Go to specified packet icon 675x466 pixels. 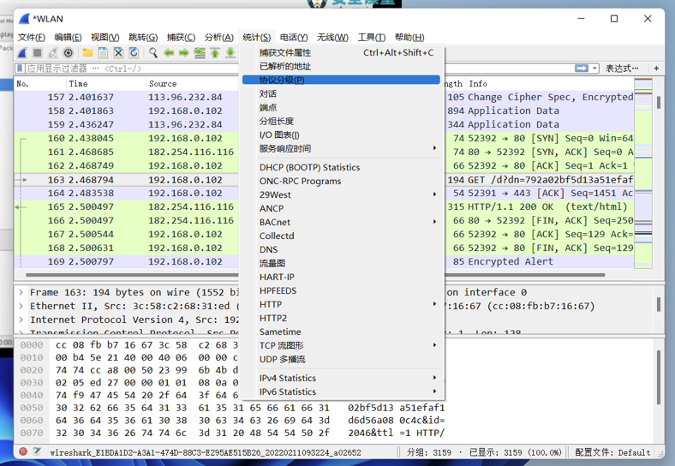point(200,53)
